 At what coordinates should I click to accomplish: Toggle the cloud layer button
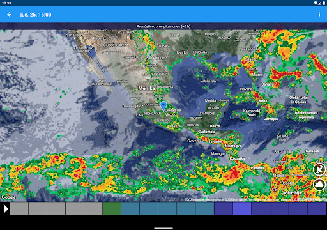(319, 185)
